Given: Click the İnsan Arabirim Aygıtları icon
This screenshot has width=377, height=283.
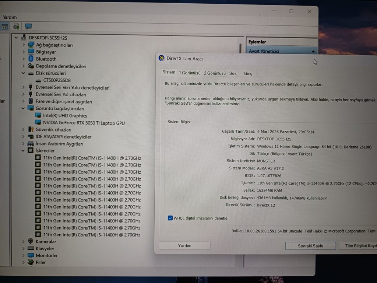Looking at the screenshot, I should coord(31,144).
